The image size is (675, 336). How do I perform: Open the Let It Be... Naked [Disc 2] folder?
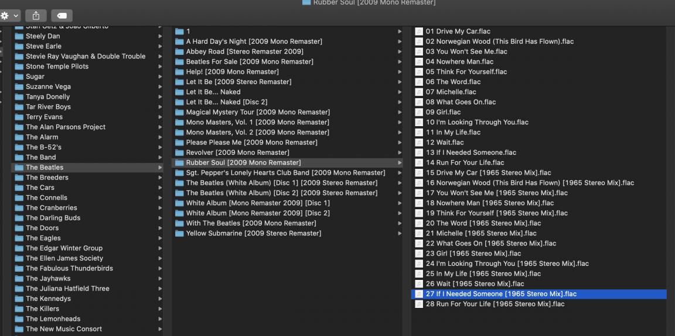coord(226,102)
